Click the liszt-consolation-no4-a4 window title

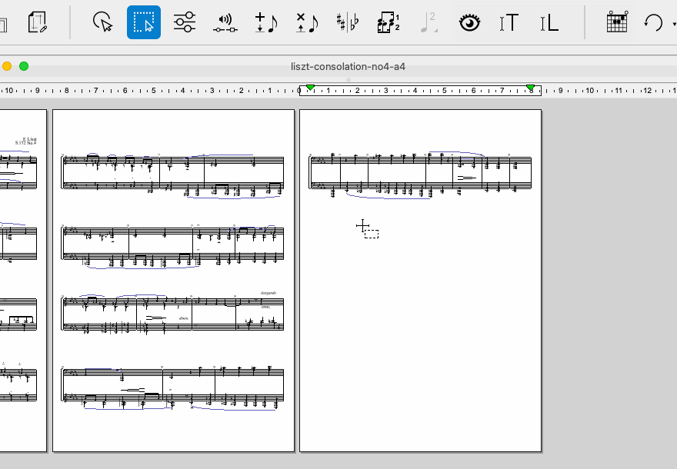click(x=348, y=66)
